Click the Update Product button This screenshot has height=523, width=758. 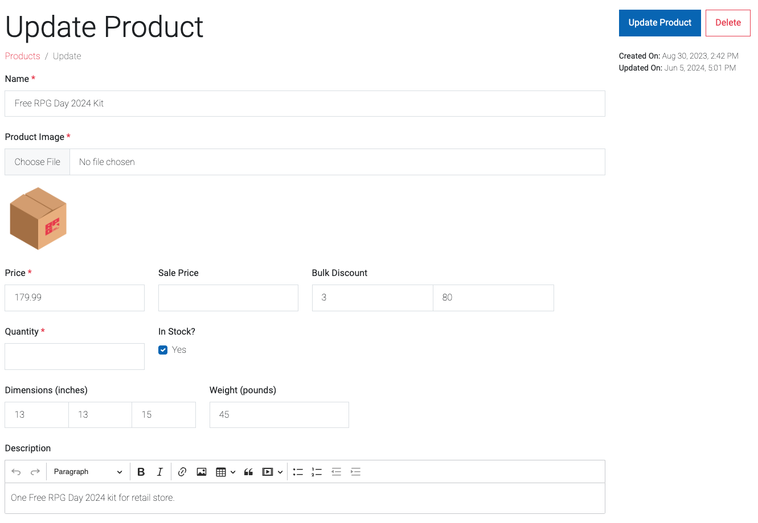659,23
